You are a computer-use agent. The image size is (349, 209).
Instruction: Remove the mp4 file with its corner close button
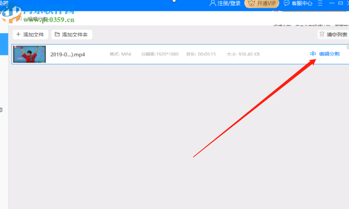pyautogui.click(x=348, y=47)
